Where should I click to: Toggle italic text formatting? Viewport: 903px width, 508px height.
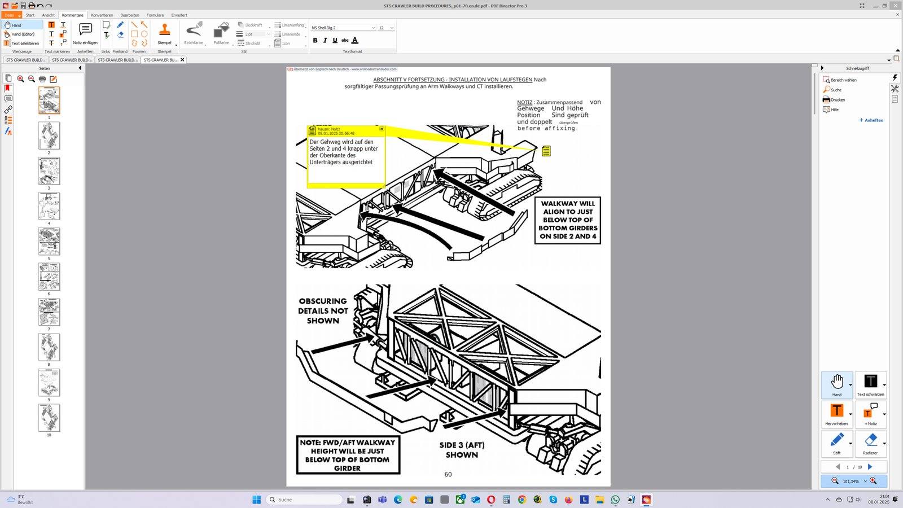pyautogui.click(x=325, y=40)
